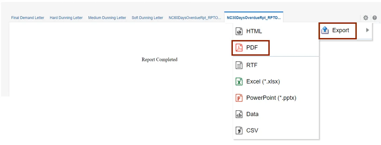Go to Soft Dunning Letter tab
The height and width of the screenshot is (145, 381).
point(147,18)
